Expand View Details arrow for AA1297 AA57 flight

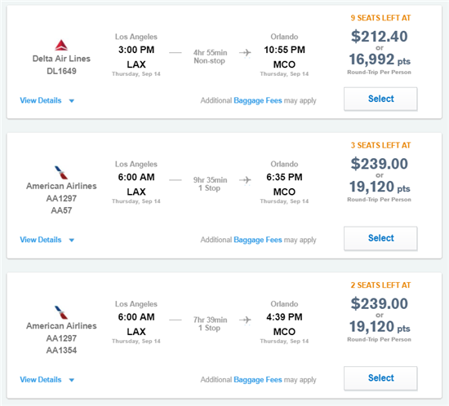pyautogui.click(x=72, y=240)
